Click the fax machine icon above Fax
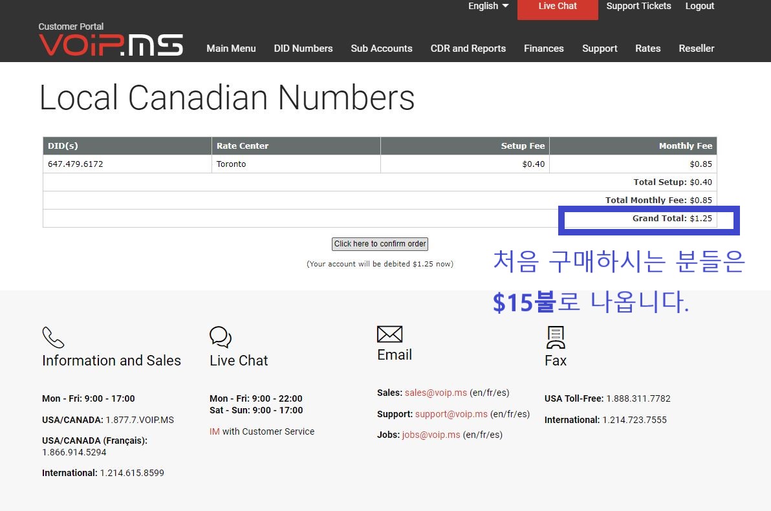Image resolution: width=771 pixels, height=511 pixels. [x=556, y=338]
